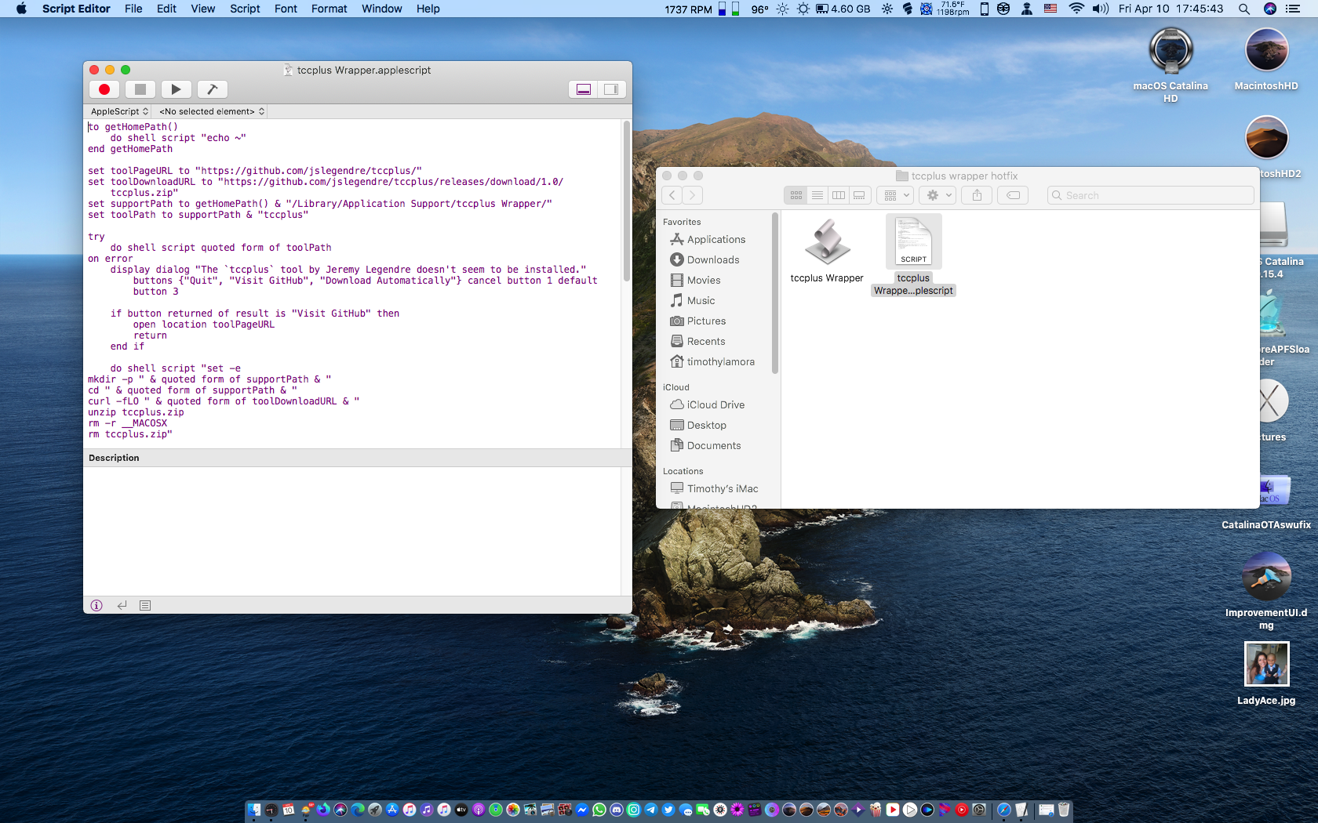The width and height of the screenshot is (1318, 823).
Task: Open the Font menu
Action: click(x=286, y=9)
